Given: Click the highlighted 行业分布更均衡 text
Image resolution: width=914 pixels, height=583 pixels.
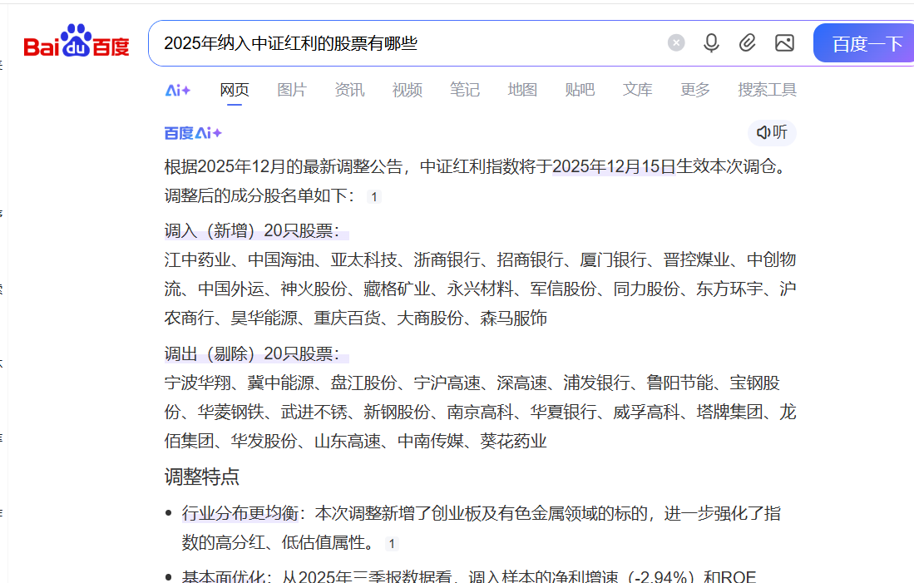Looking at the screenshot, I should coord(240,514).
